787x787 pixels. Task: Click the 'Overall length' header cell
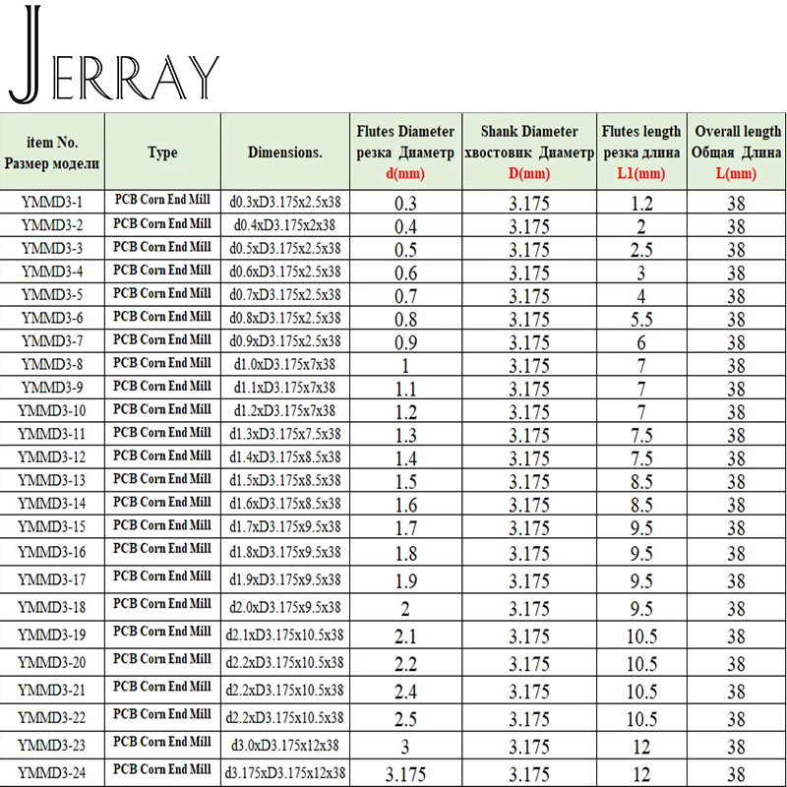coord(736,151)
